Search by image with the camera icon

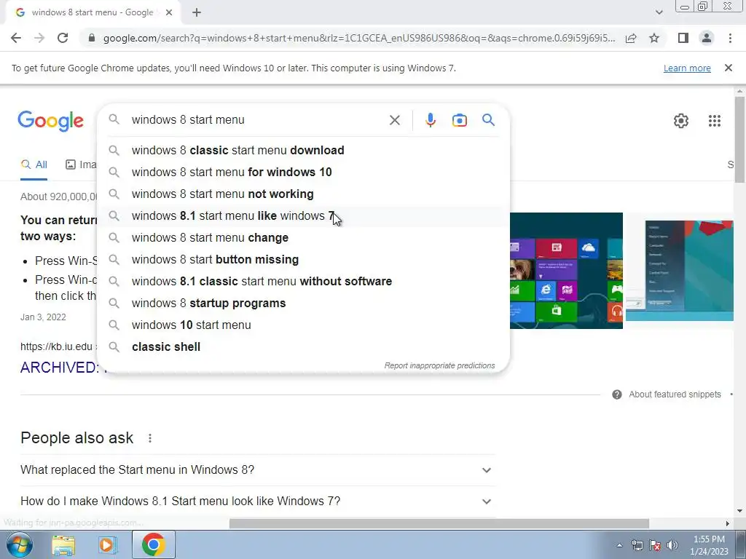coord(459,120)
